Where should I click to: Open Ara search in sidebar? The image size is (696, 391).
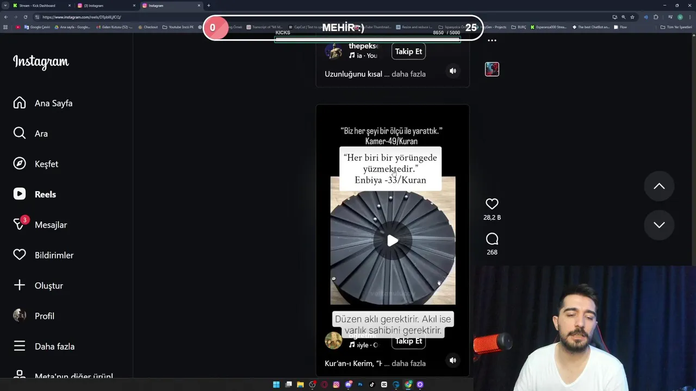(x=31, y=134)
